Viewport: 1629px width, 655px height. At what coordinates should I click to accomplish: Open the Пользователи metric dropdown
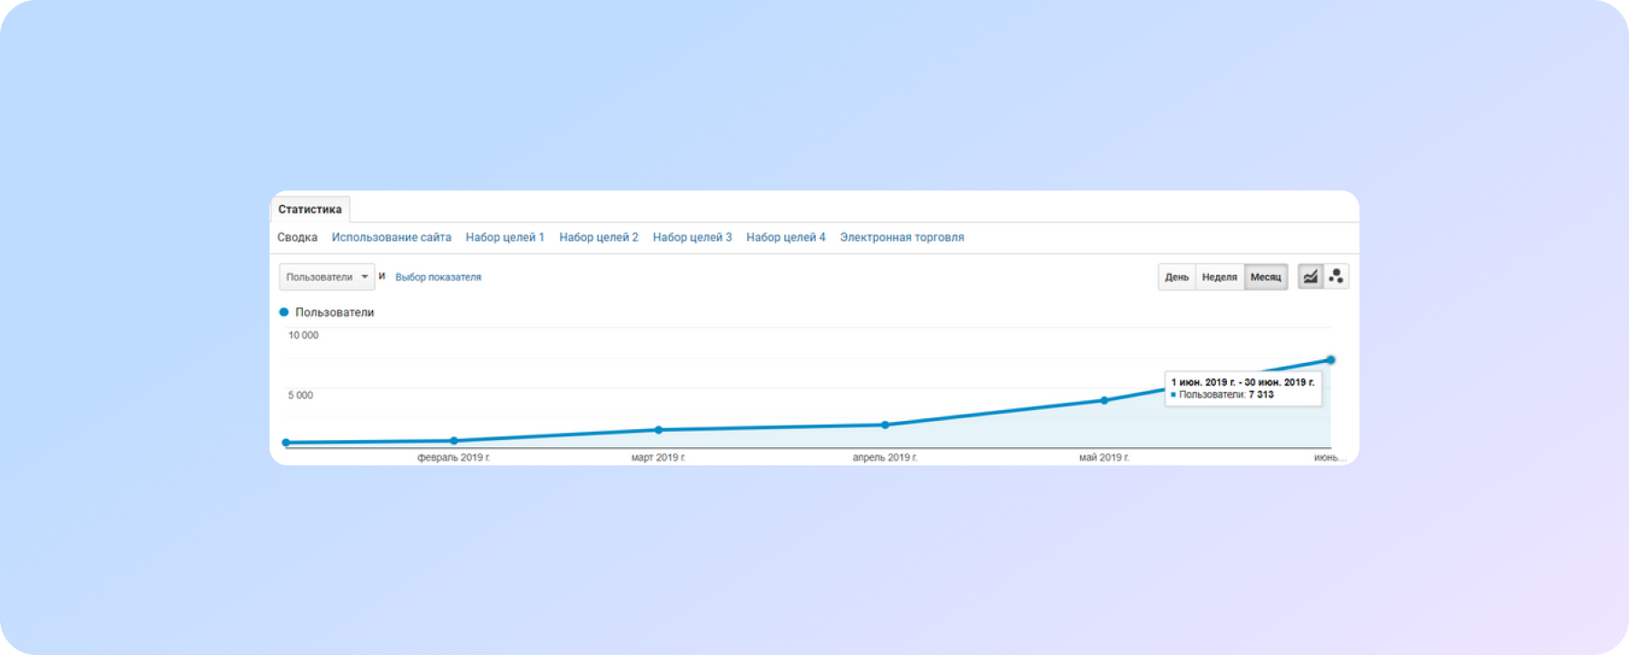coord(327,277)
